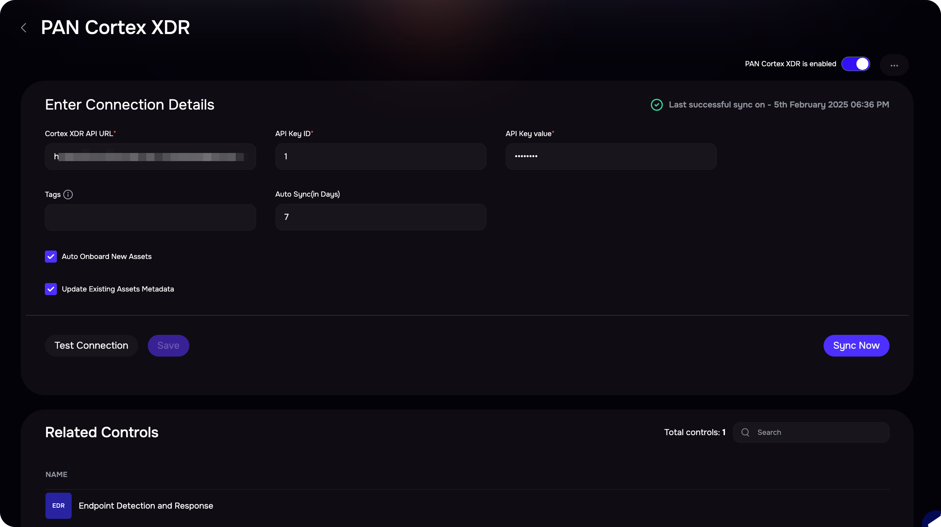Click the NAME column header

[56, 474]
